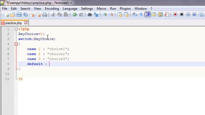Click the Save All icon
Image resolution: width=205 pixels, height=115 pixels.
(26, 15)
